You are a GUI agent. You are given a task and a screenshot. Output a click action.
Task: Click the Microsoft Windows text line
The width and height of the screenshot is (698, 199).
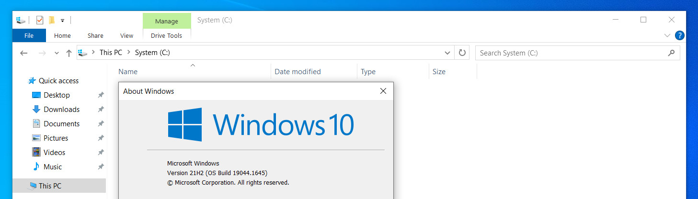tap(193, 163)
